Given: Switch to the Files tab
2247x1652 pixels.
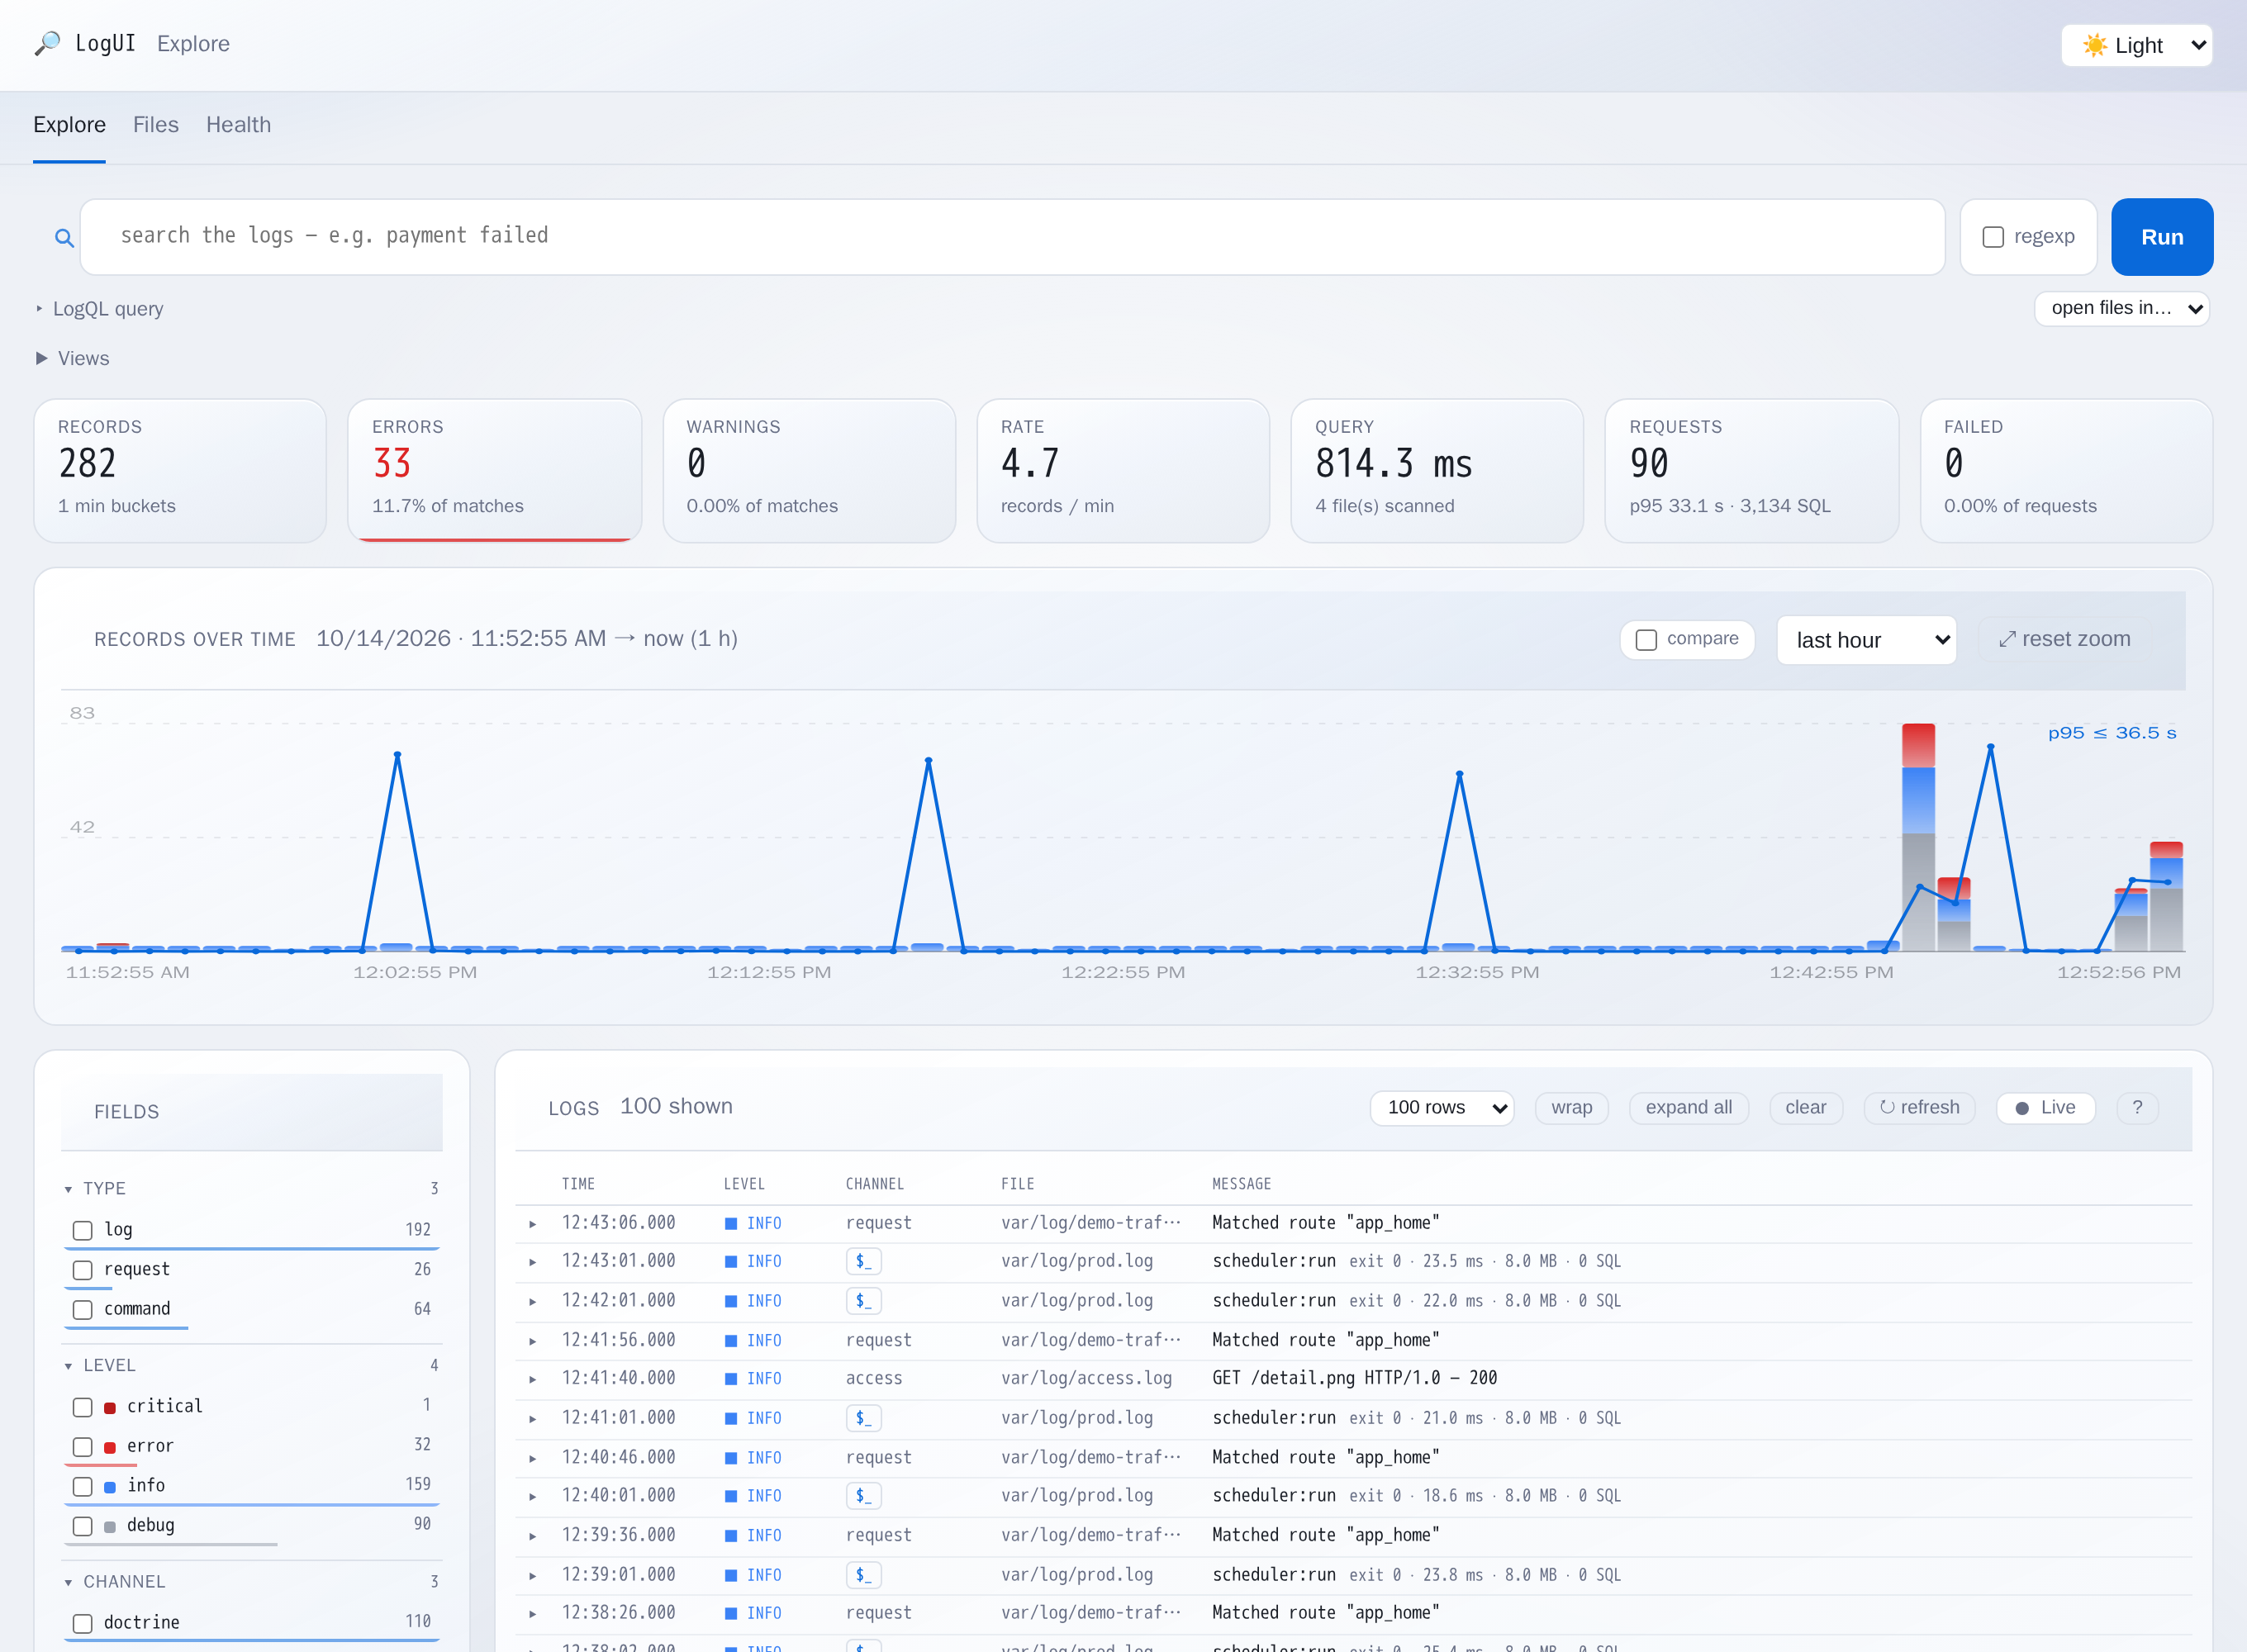Looking at the screenshot, I should [156, 125].
